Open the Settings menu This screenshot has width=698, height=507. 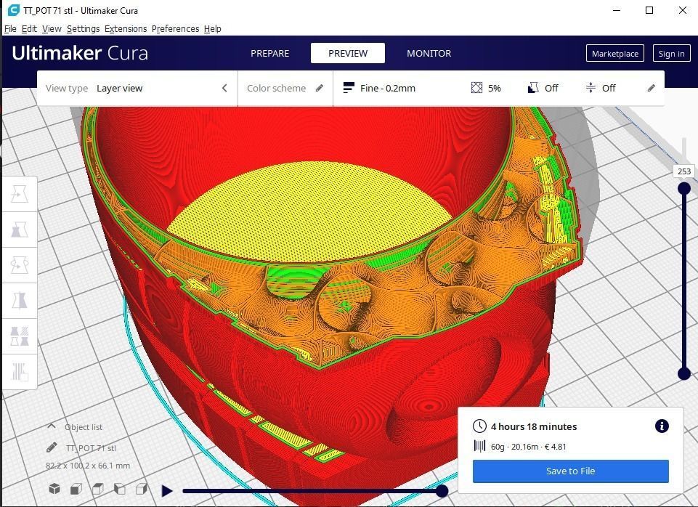coord(84,28)
